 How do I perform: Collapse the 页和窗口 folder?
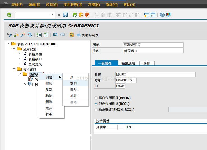14,69
